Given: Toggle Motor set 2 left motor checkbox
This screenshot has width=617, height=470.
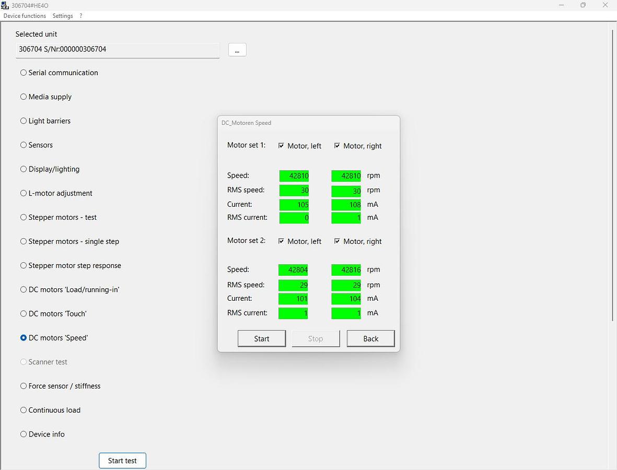Looking at the screenshot, I should 282,241.
